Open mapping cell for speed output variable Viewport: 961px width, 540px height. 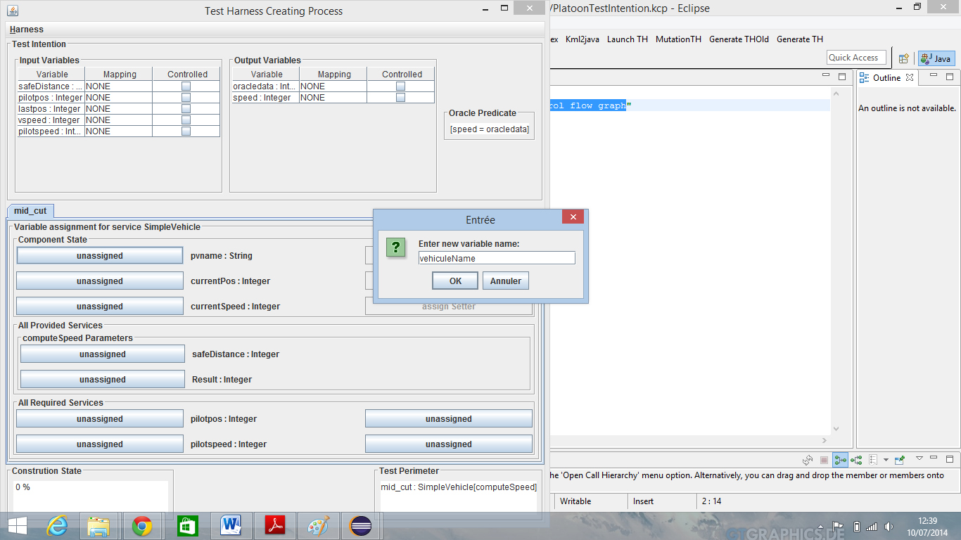pos(333,98)
